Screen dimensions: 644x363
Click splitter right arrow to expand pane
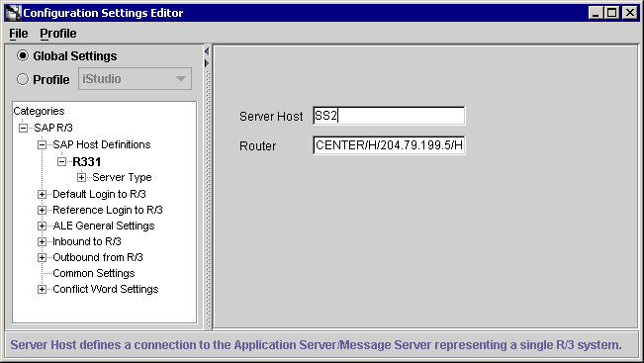207,63
